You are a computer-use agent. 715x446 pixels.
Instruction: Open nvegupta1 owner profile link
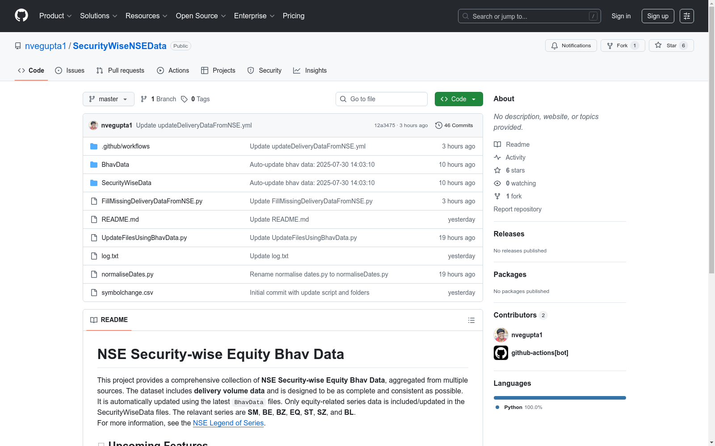point(46,46)
